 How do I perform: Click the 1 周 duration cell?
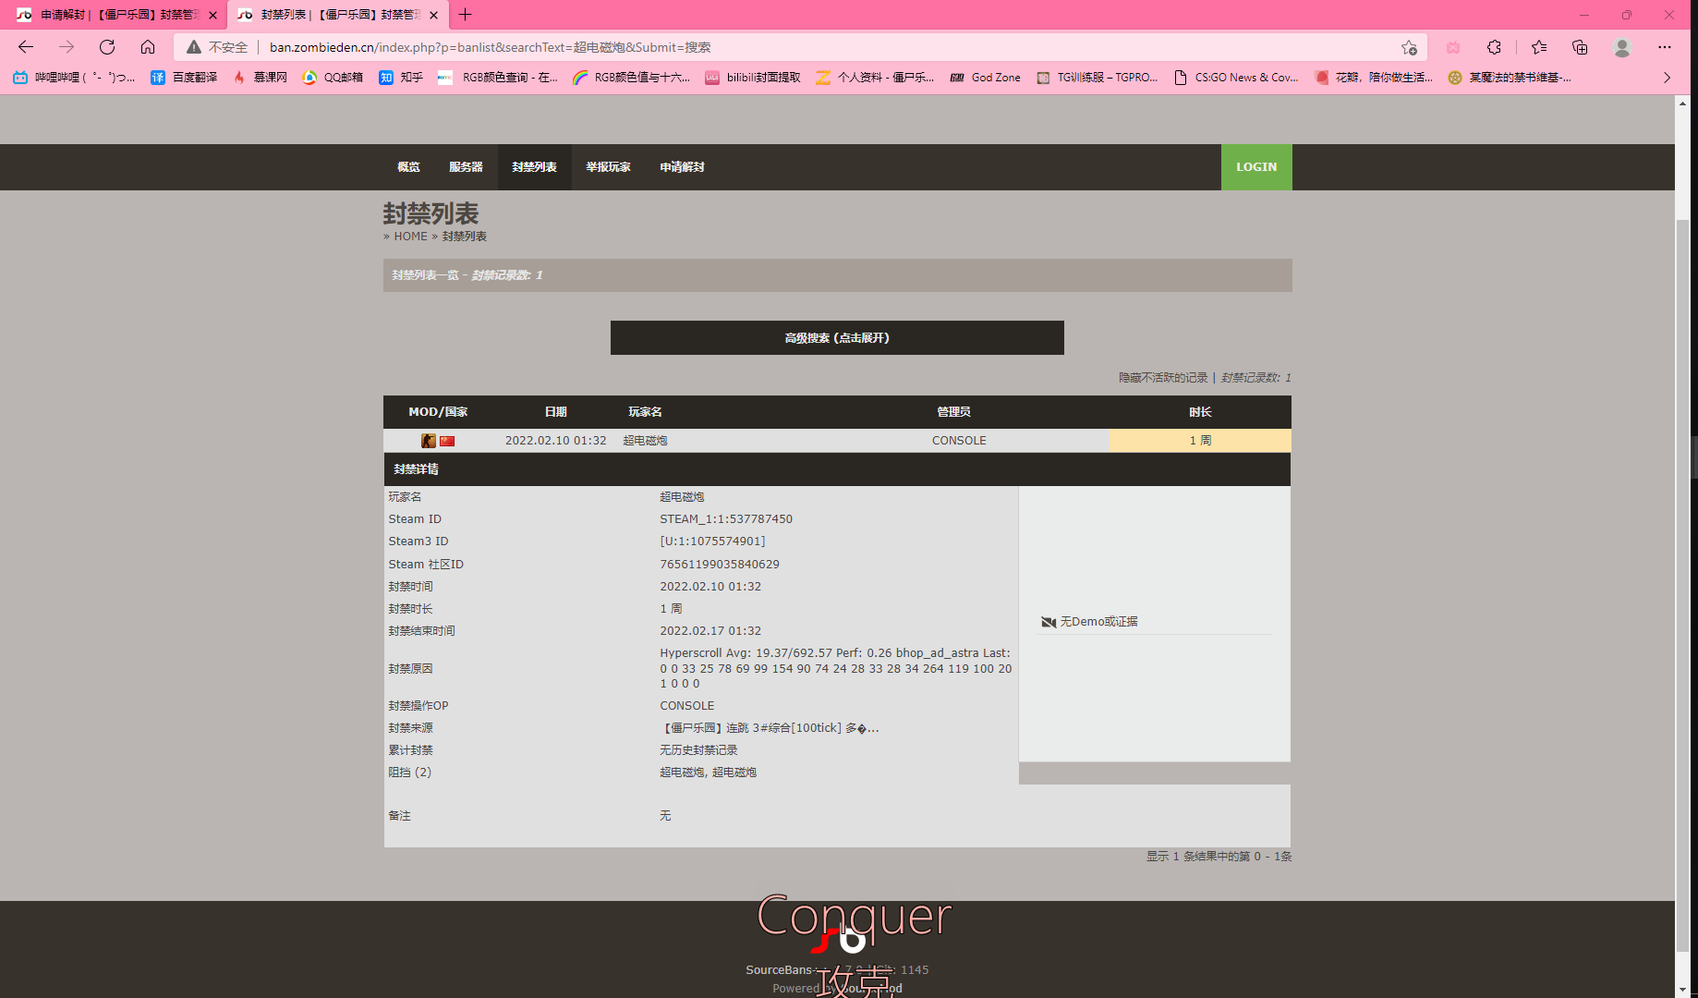point(1200,441)
